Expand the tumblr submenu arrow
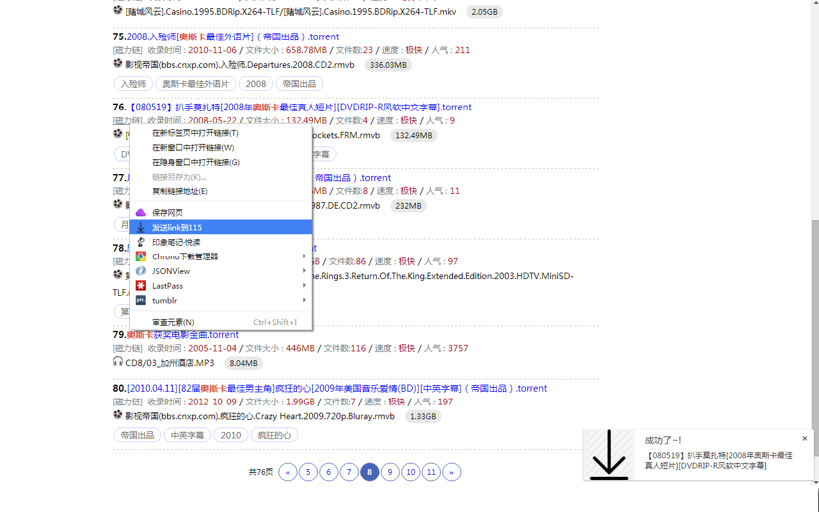The height and width of the screenshot is (512, 819). coord(305,300)
